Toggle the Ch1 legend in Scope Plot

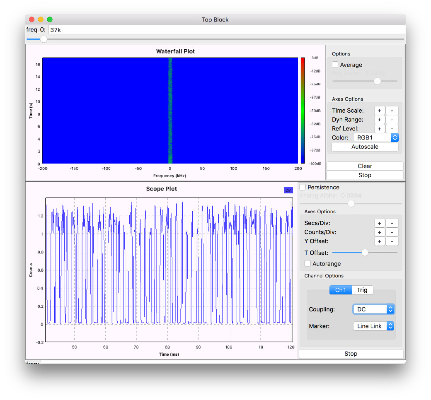288,190
